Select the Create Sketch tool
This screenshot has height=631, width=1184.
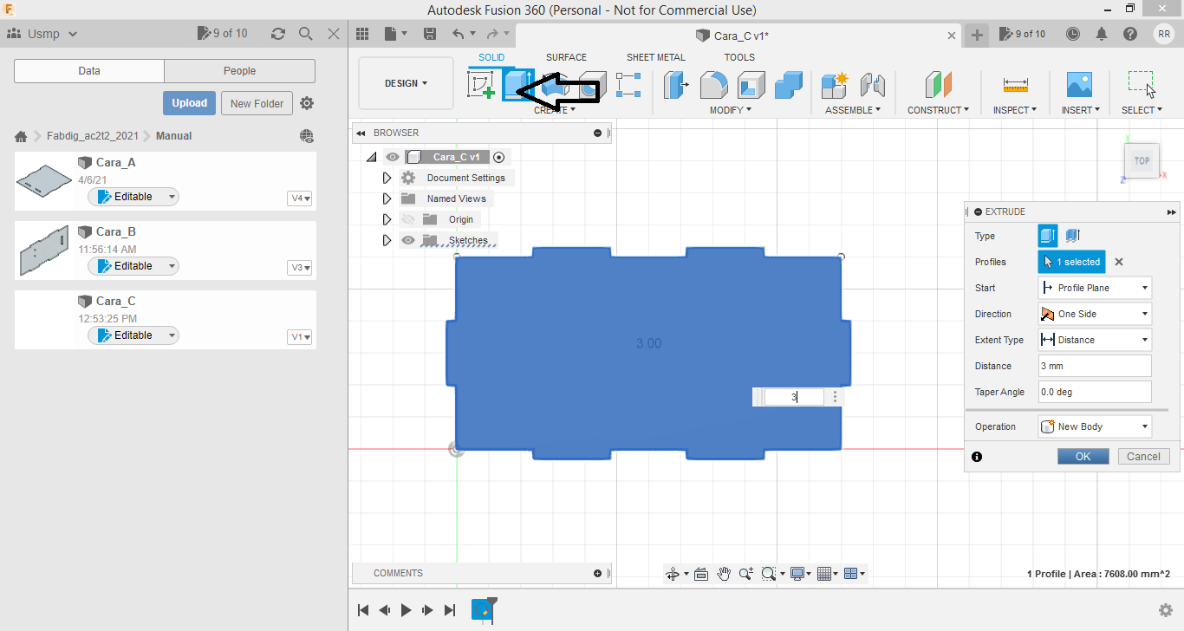pyautogui.click(x=481, y=85)
